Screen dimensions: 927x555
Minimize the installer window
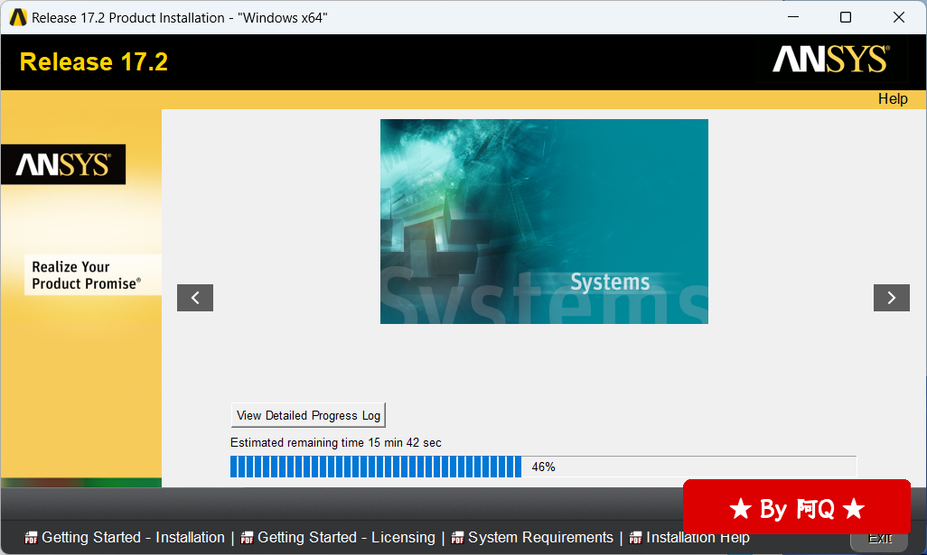(x=793, y=17)
